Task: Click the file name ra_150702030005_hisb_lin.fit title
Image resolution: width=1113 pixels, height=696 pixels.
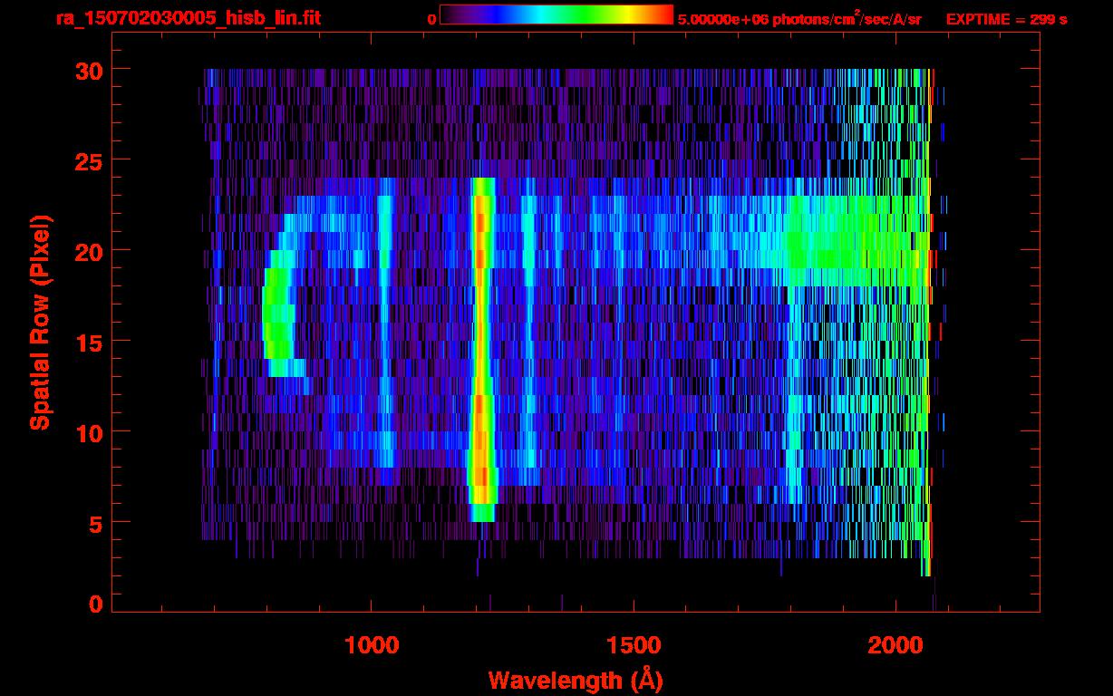Action: [x=188, y=18]
